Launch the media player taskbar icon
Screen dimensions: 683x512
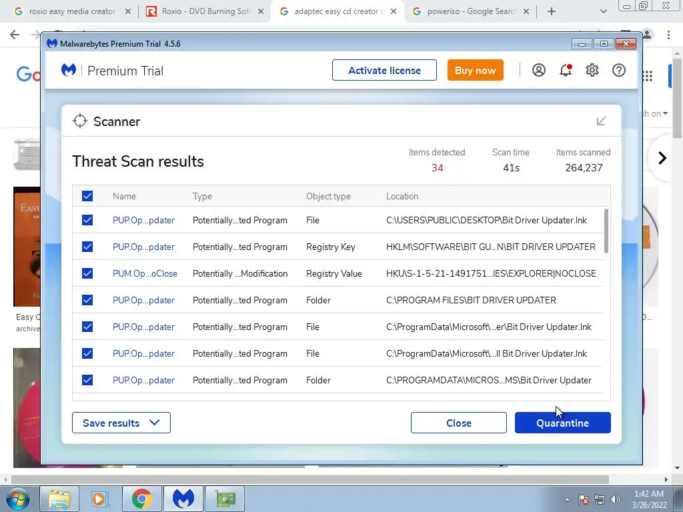point(99,499)
